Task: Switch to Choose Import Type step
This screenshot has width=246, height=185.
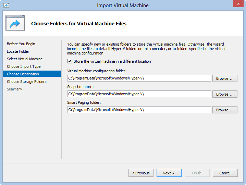Action: [x=24, y=66]
